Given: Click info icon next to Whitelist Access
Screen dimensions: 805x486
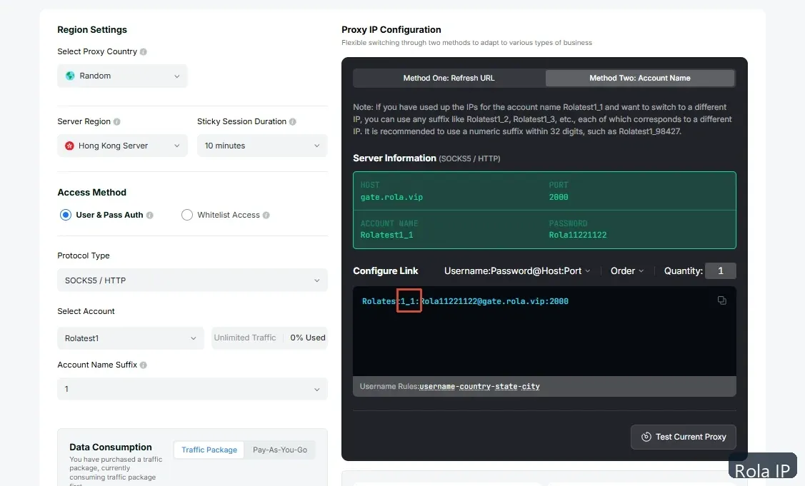Looking at the screenshot, I should point(266,215).
